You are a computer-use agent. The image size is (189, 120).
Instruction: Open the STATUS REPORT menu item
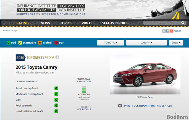pos(114,23)
